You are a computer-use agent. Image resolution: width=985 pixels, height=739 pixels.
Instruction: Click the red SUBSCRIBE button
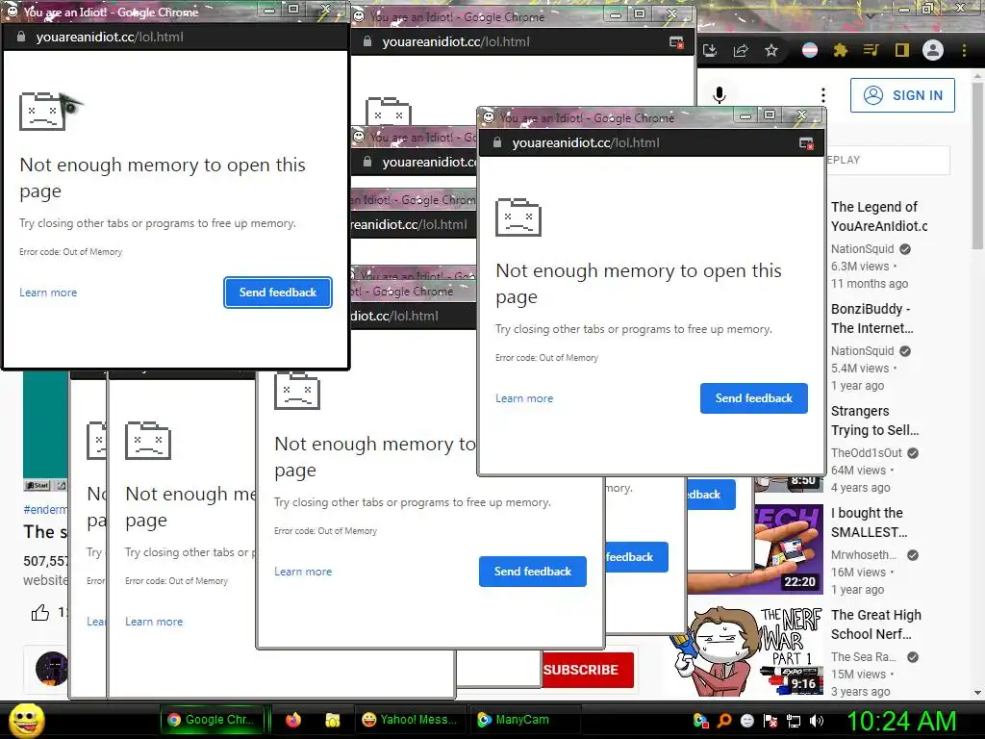pos(588,670)
